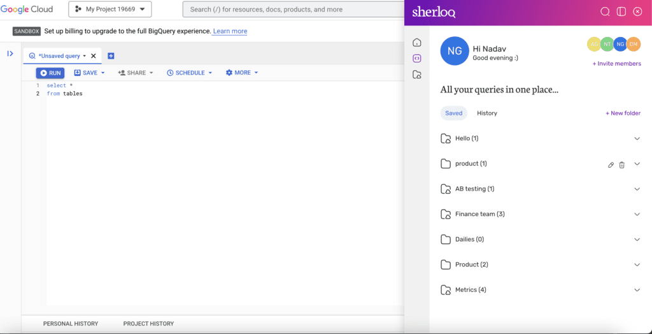Expand the AB testing folder chevron
The width and height of the screenshot is (652, 334).
pos(637,189)
